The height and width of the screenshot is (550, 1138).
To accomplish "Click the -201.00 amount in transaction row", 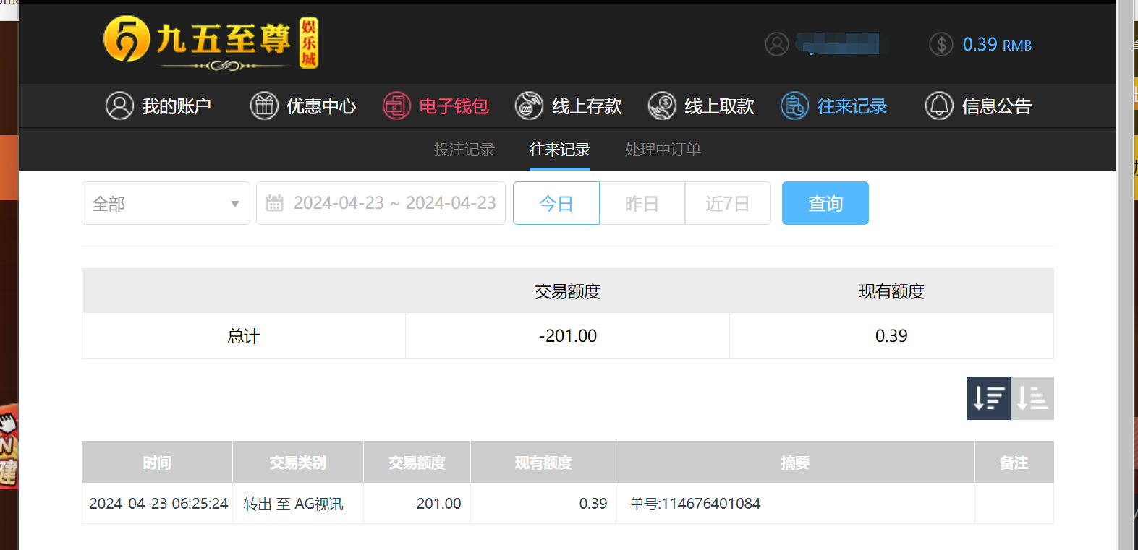I will 436,504.
